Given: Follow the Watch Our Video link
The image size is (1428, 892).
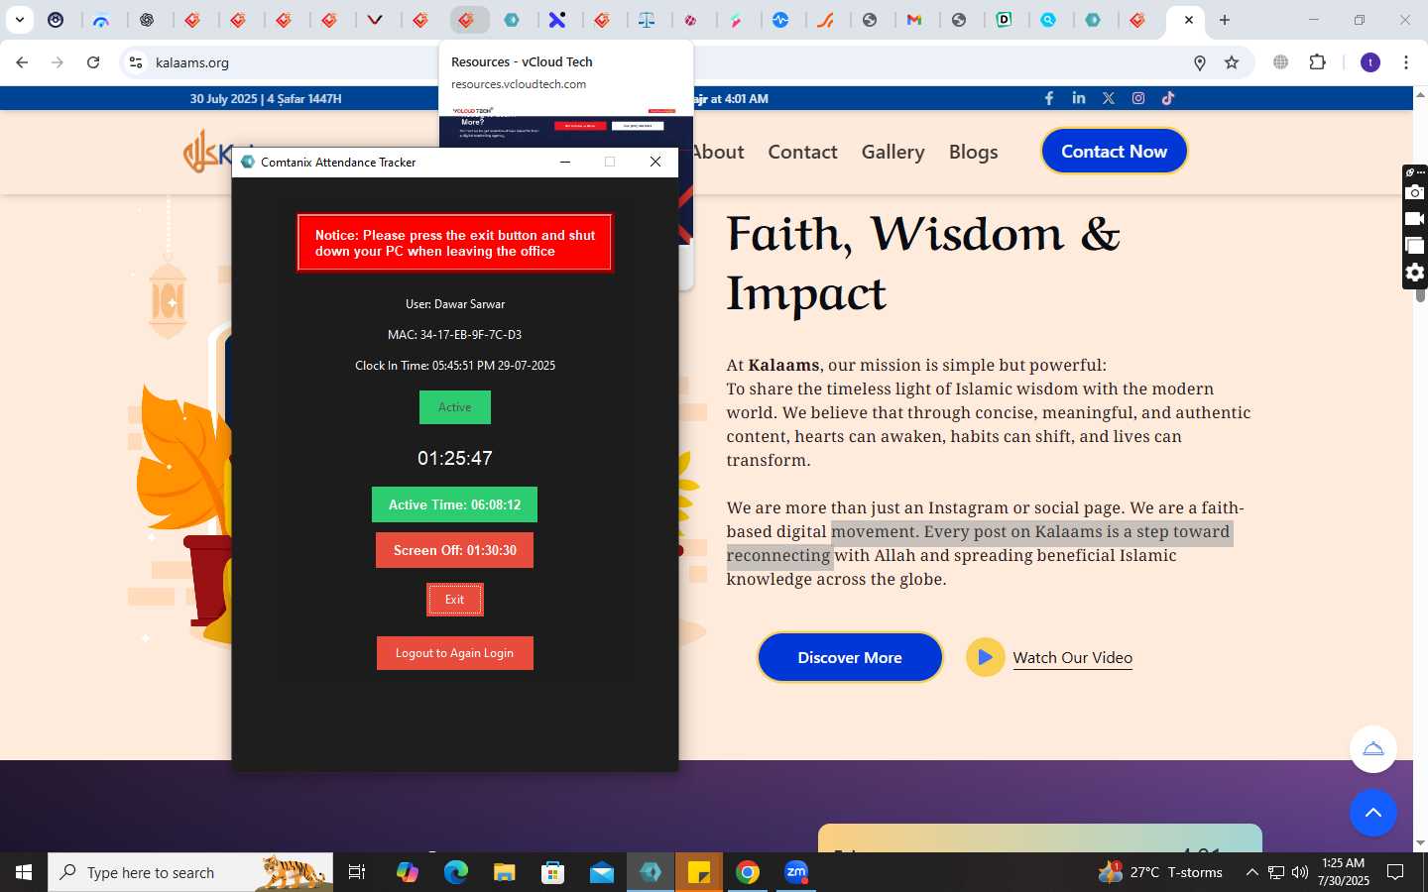Looking at the screenshot, I should 1072,657.
